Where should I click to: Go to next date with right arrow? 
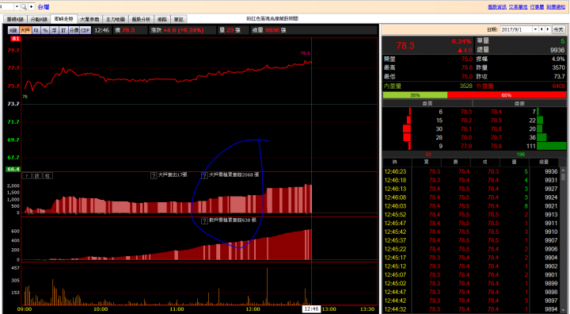pyautogui.click(x=548, y=29)
